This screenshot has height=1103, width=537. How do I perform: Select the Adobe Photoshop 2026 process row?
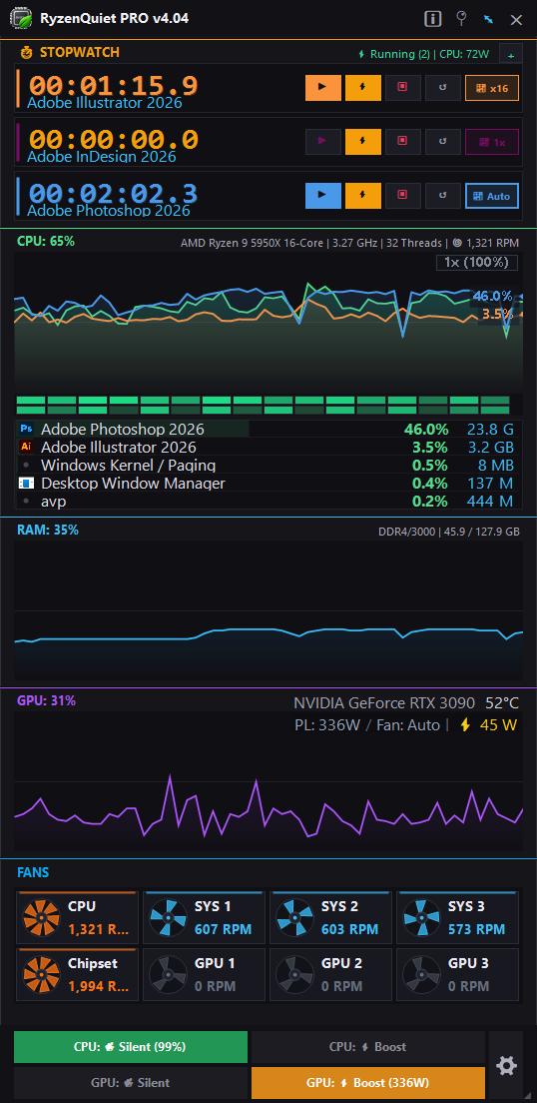[268, 429]
